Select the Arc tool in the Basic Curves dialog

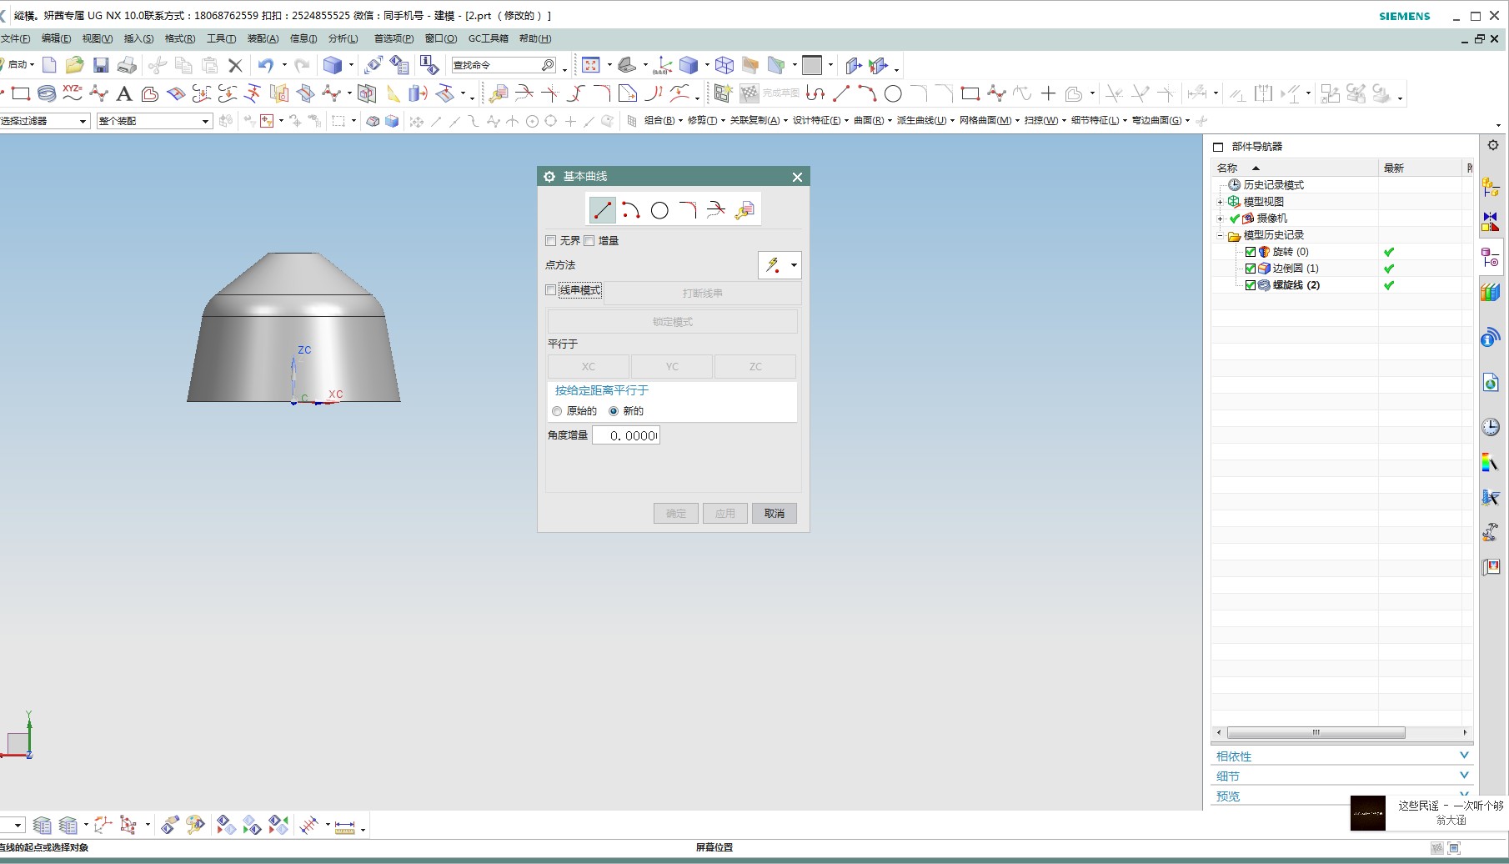tap(631, 210)
